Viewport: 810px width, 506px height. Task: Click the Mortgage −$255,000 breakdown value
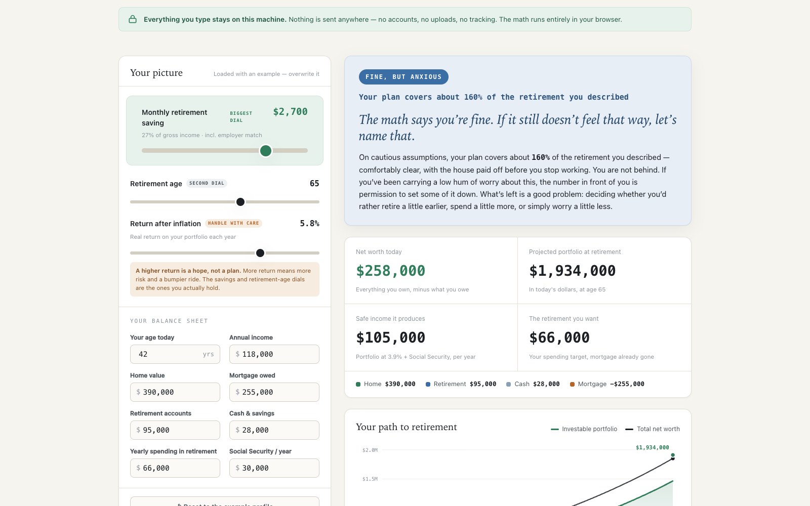click(x=627, y=384)
